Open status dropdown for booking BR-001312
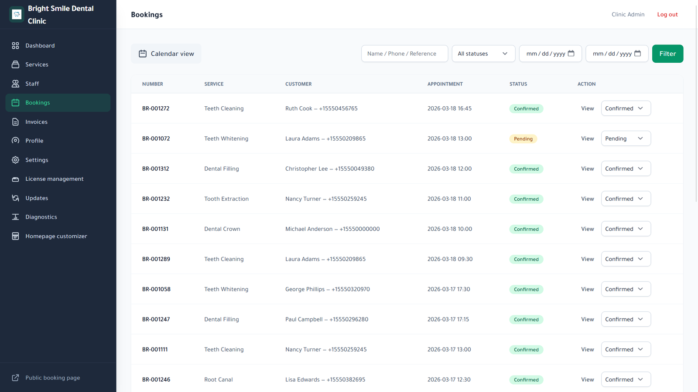This screenshot has width=698, height=392. tap(626, 169)
